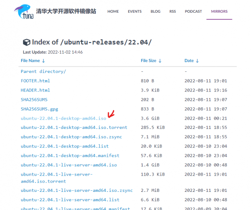251x210 pixels.
Task: Click the 110.3 KiB file size
Action: (x=153, y=174)
